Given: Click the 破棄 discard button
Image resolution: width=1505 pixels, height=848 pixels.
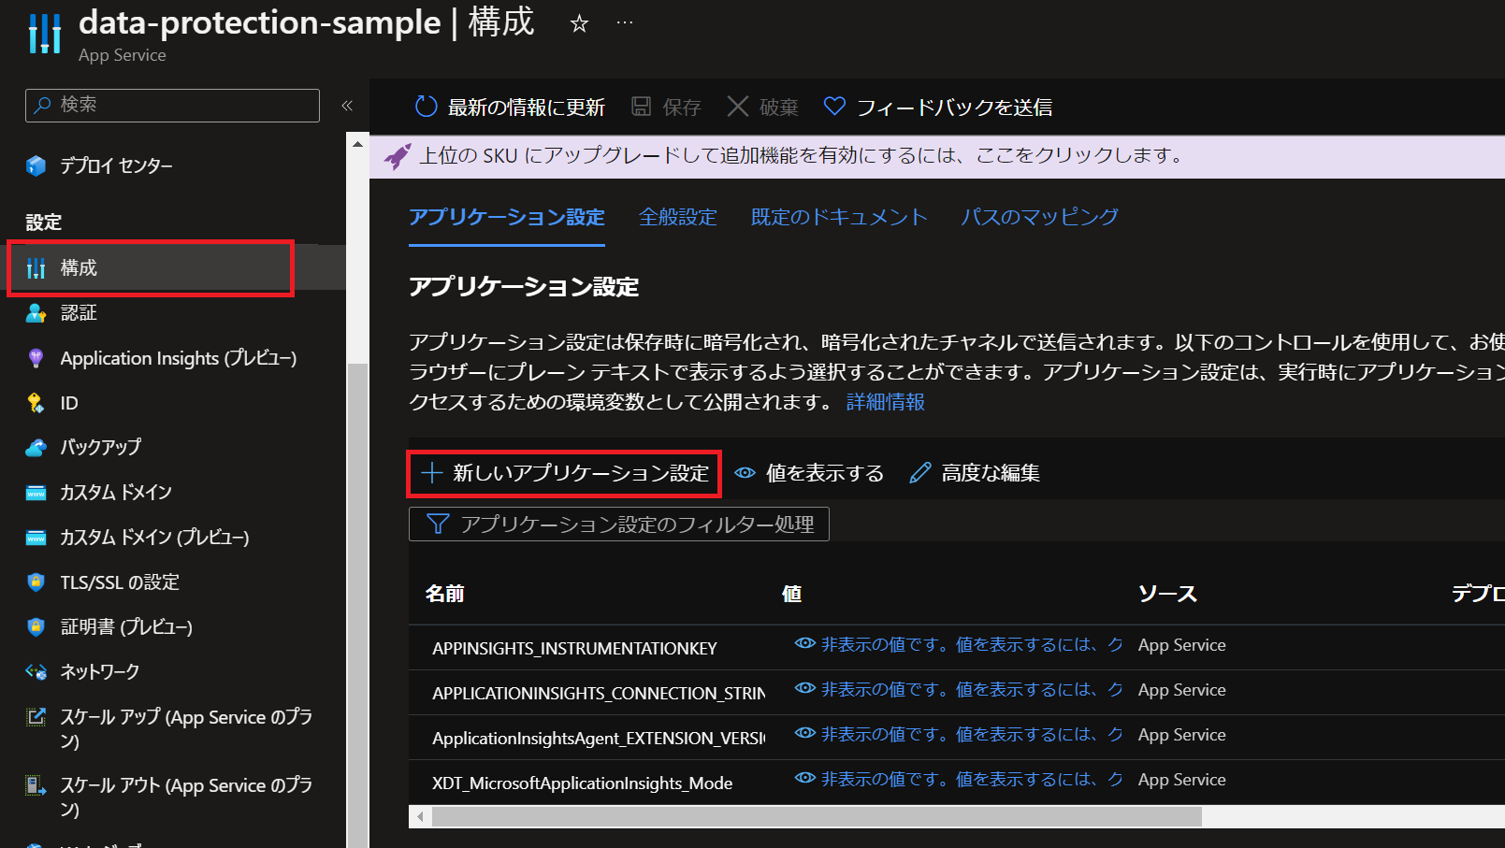Looking at the screenshot, I should coord(762,108).
